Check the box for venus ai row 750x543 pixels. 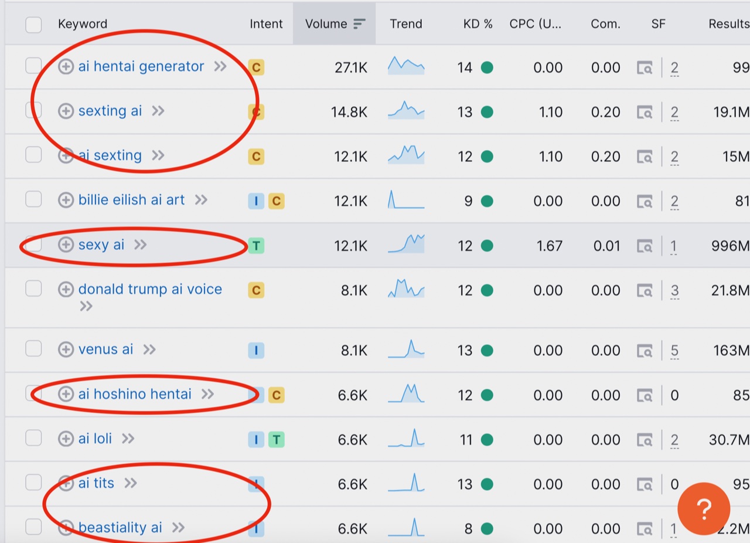[x=33, y=349]
